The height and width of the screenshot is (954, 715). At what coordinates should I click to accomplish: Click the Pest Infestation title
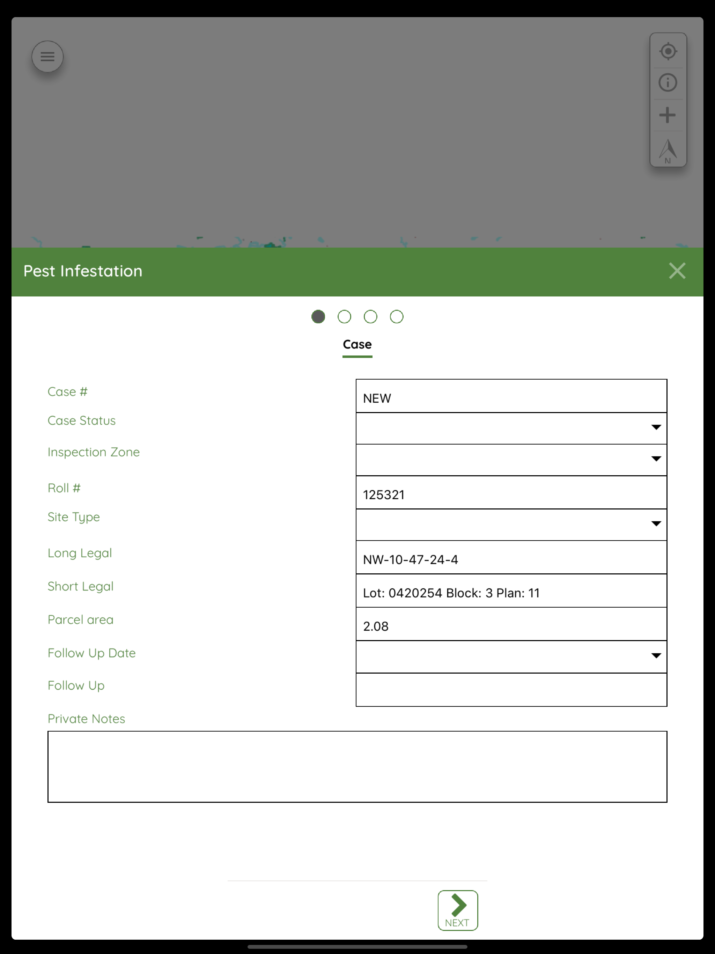(83, 271)
